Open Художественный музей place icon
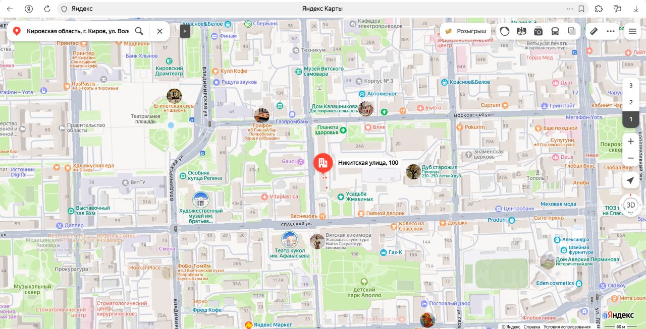The height and width of the screenshot is (329, 646). 201,200
